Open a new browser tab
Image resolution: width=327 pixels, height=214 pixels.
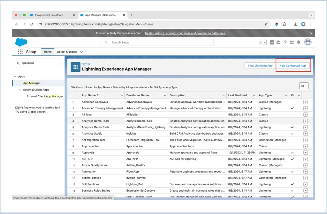[132, 15]
